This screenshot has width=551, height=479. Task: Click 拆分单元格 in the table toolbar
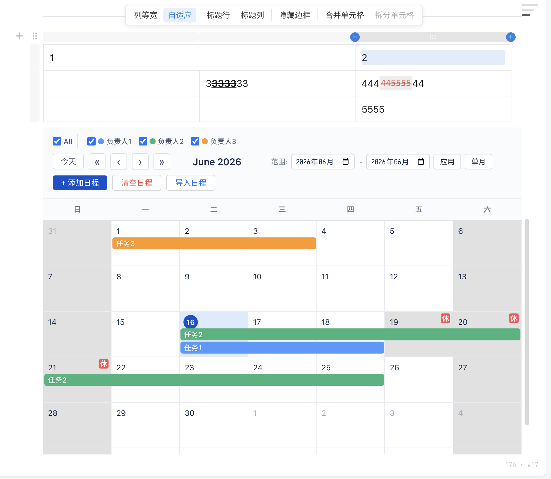coord(395,15)
